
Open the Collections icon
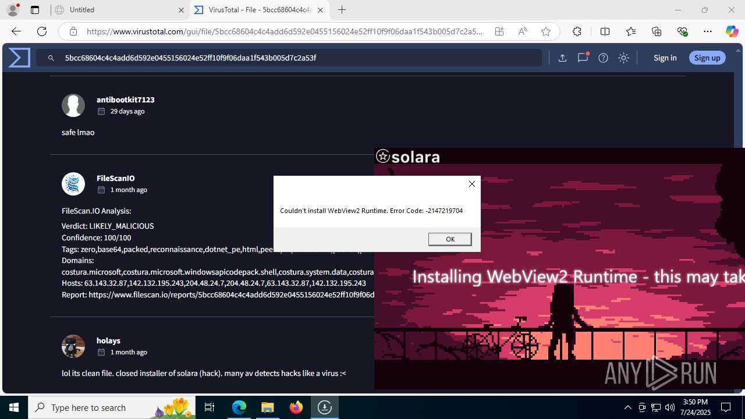[x=657, y=31]
